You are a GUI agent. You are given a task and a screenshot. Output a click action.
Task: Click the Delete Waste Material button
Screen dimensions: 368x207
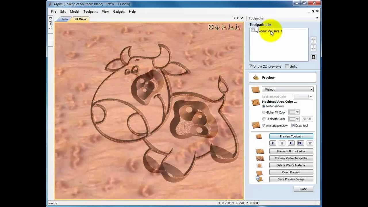pos(291,165)
